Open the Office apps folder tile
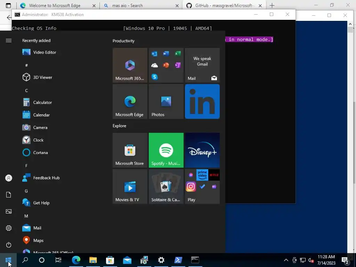Viewport: 356px width, 267px height. tap(166, 65)
